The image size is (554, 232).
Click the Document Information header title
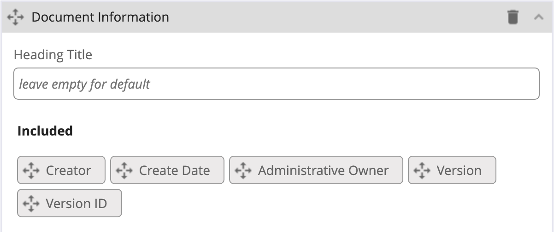(x=100, y=17)
